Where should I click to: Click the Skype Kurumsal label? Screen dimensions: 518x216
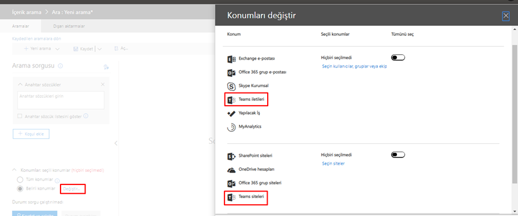(253, 85)
